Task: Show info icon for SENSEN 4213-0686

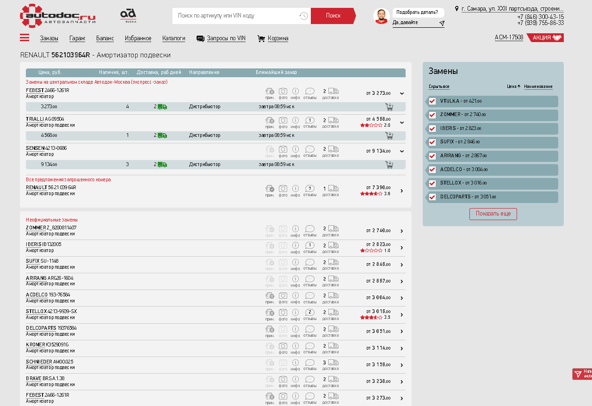Action: click(x=296, y=149)
